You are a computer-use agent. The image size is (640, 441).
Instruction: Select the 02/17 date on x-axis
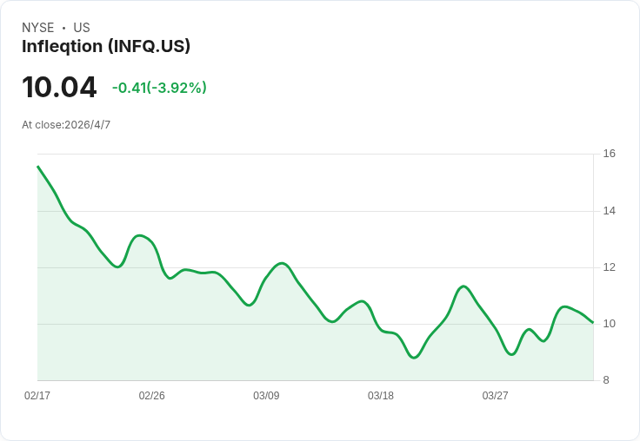37,396
